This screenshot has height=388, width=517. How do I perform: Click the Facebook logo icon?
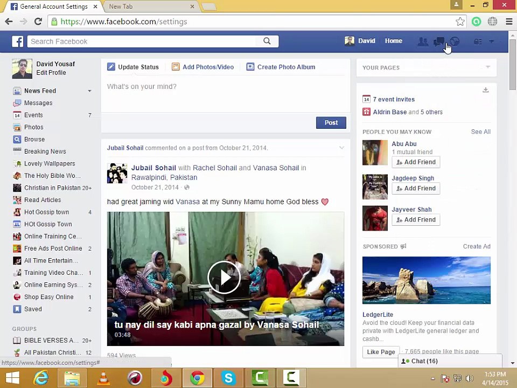click(17, 41)
